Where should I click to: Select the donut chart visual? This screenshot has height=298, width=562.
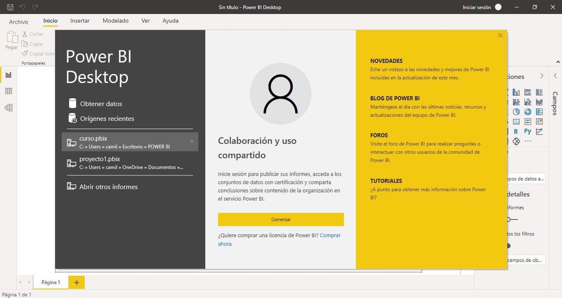click(x=528, y=112)
